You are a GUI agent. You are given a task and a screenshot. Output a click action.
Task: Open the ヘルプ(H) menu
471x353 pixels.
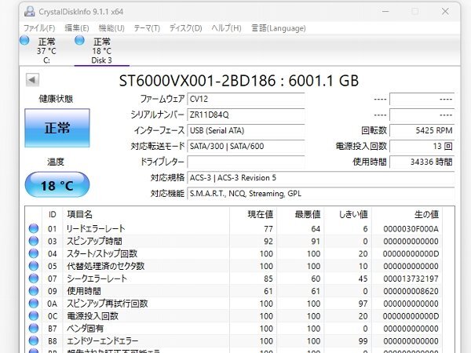point(227,28)
